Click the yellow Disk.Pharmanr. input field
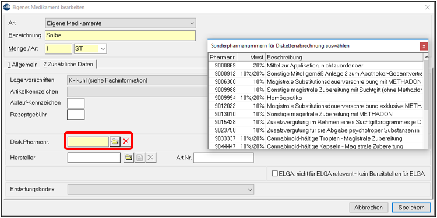The height and width of the screenshot is (218, 437). 88,141
